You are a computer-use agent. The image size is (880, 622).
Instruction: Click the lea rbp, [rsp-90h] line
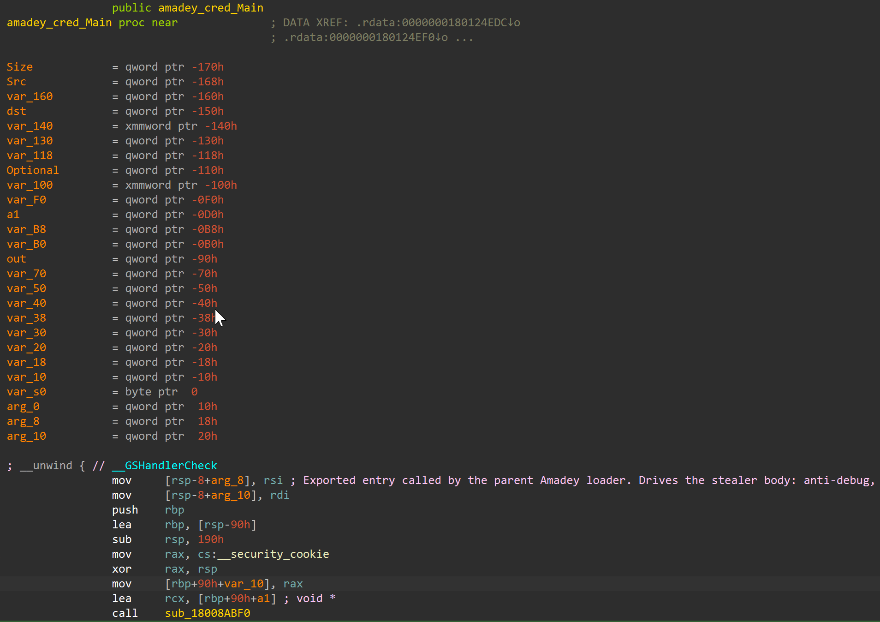[x=184, y=525]
